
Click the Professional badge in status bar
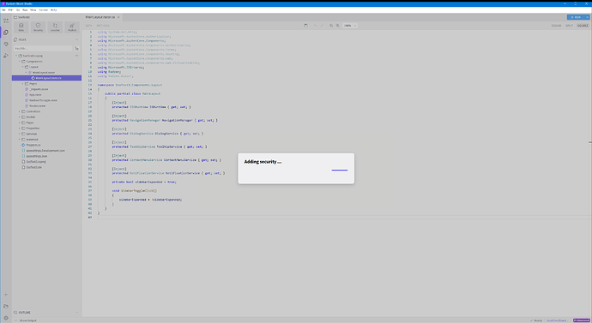point(581,320)
